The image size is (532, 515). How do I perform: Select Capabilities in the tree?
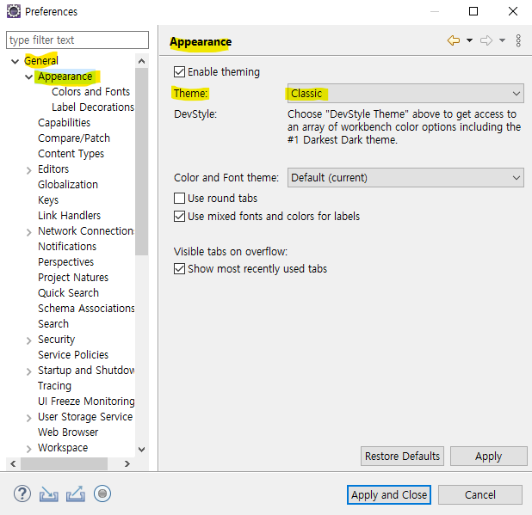64,123
